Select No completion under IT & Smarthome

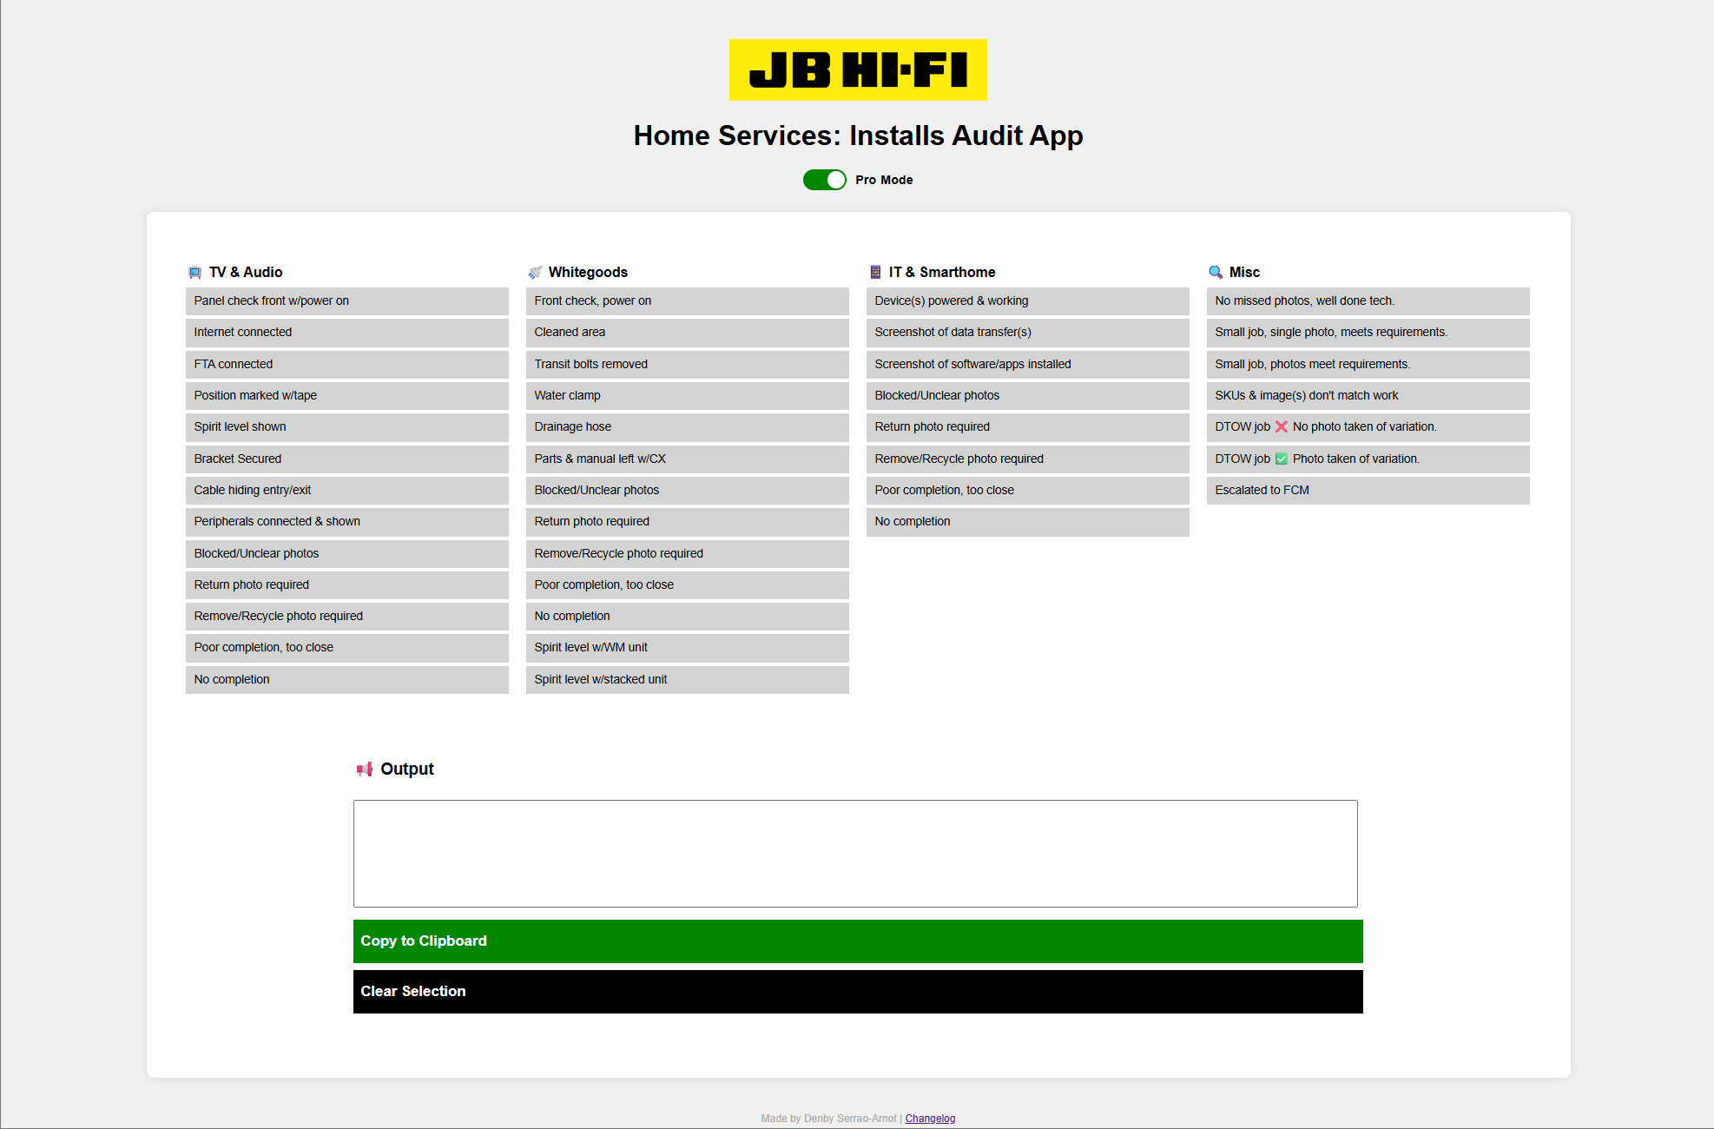pyautogui.click(x=1028, y=522)
